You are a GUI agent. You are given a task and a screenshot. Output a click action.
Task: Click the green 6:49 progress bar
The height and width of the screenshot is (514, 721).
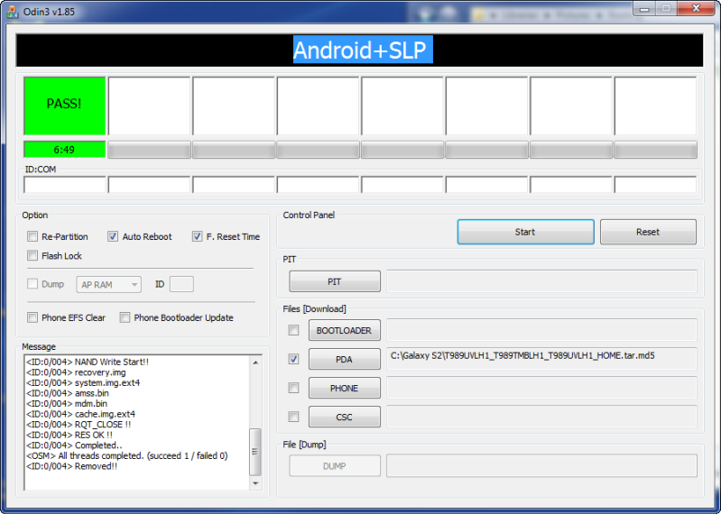tap(64, 150)
